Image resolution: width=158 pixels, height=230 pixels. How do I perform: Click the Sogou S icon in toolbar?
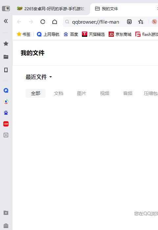pyautogui.click(x=154, y=22)
